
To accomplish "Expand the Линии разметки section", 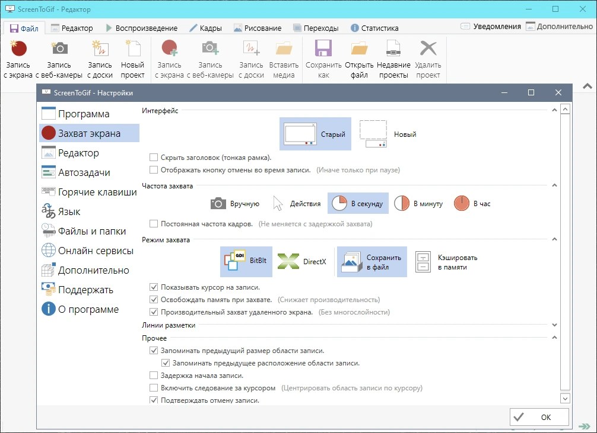I will (x=554, y=325).
